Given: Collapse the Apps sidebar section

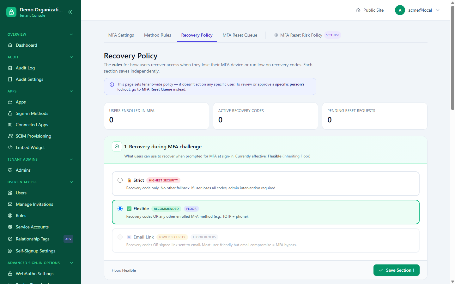Looking at the screenshot, I should point(71,91).
